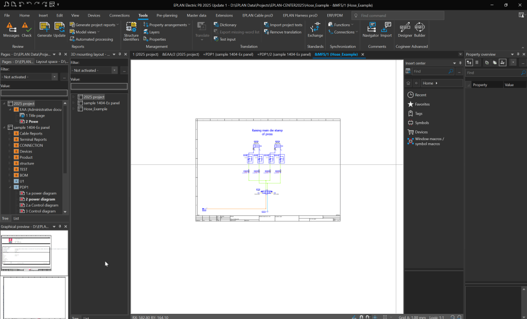The width and height of the screenshot is (527, 319).
Task: Collapse the PDP1 tree node
Action: [x=10, y=187]
